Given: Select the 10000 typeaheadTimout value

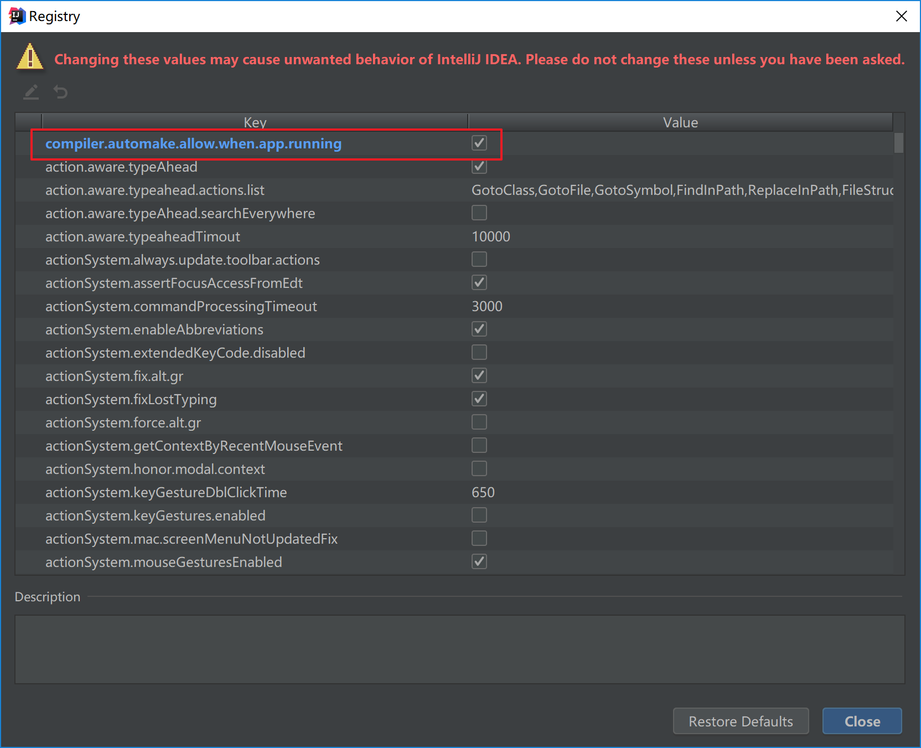Looking at the screenshot, I should 491,236.
